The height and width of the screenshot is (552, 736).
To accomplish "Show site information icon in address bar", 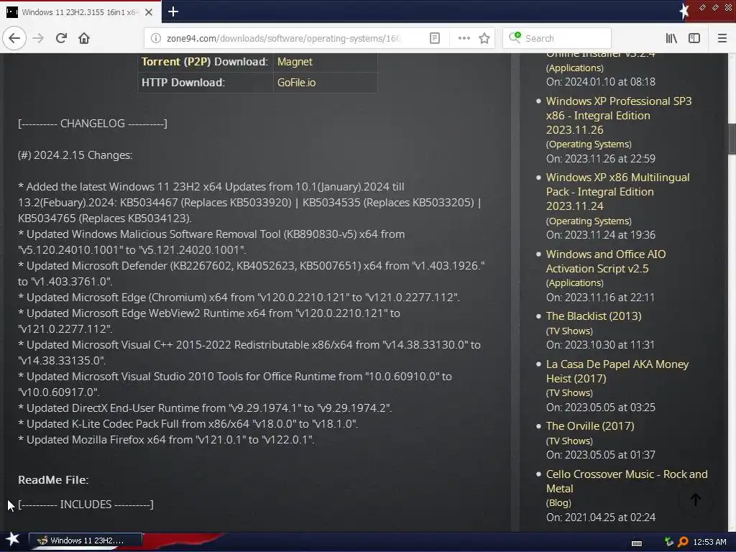I will [x=155, y=39].
